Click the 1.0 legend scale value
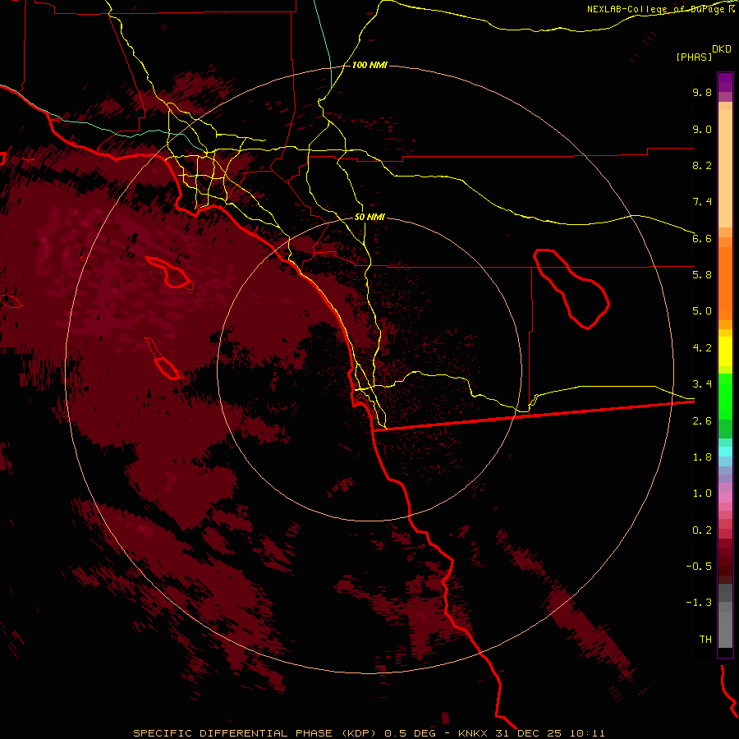This screenshot has width=739, height=739. [x=702, y=493]
